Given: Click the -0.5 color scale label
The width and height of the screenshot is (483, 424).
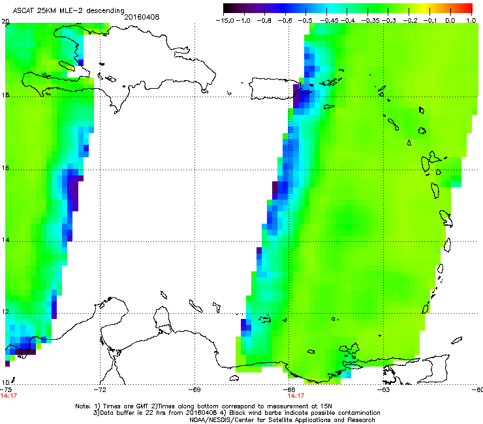Looking at the screenshot, I should pyautogui.click(x=305, y=21).
